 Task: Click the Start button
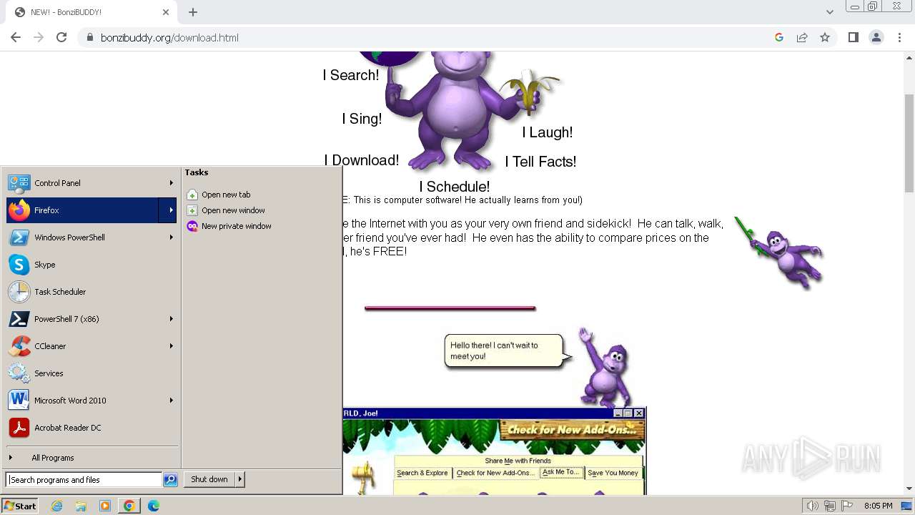(20, 506)
